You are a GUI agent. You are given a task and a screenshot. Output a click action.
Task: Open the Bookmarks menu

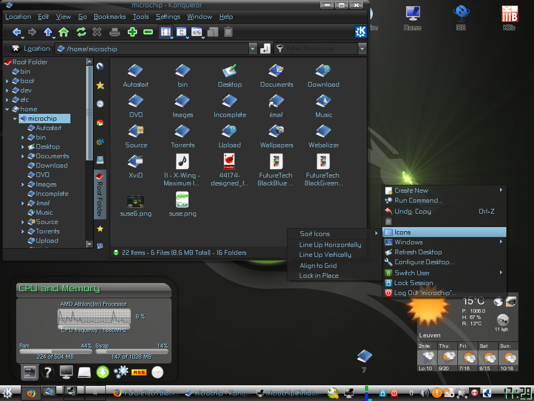(x=110, y=17)
